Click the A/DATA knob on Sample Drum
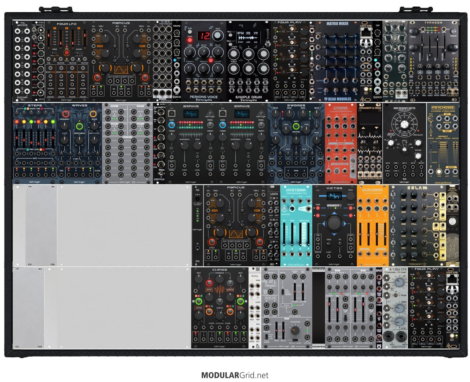The image size is (470, 382). (x=234, y=54)
